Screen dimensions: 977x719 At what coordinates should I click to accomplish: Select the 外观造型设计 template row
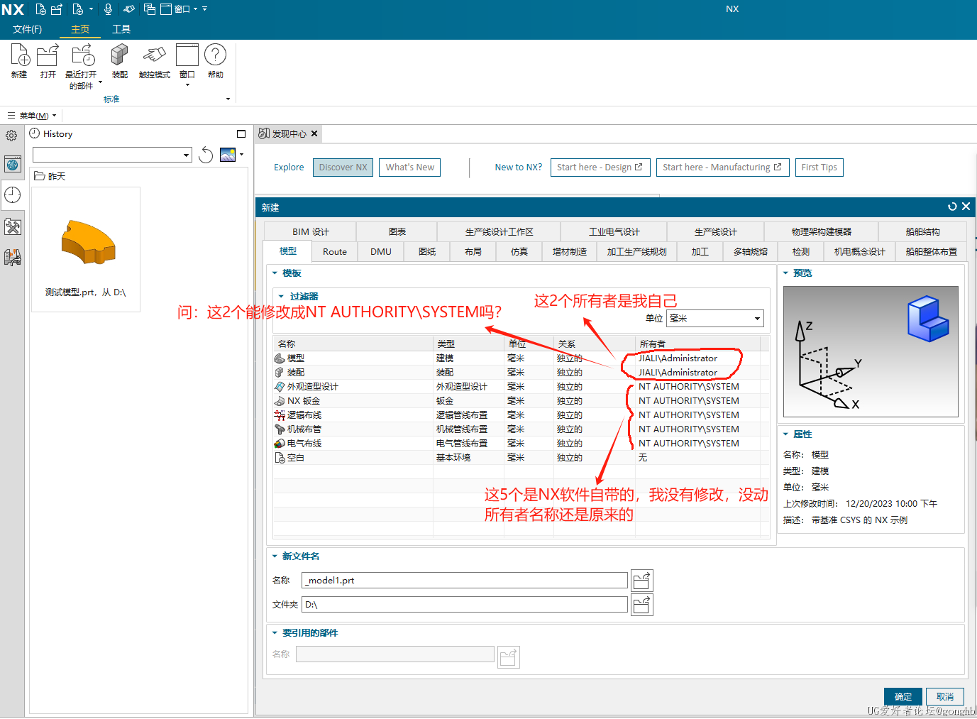521,387
